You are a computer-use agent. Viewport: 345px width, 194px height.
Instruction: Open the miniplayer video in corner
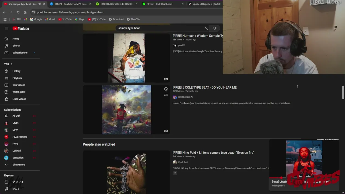[x=304, y=159]
